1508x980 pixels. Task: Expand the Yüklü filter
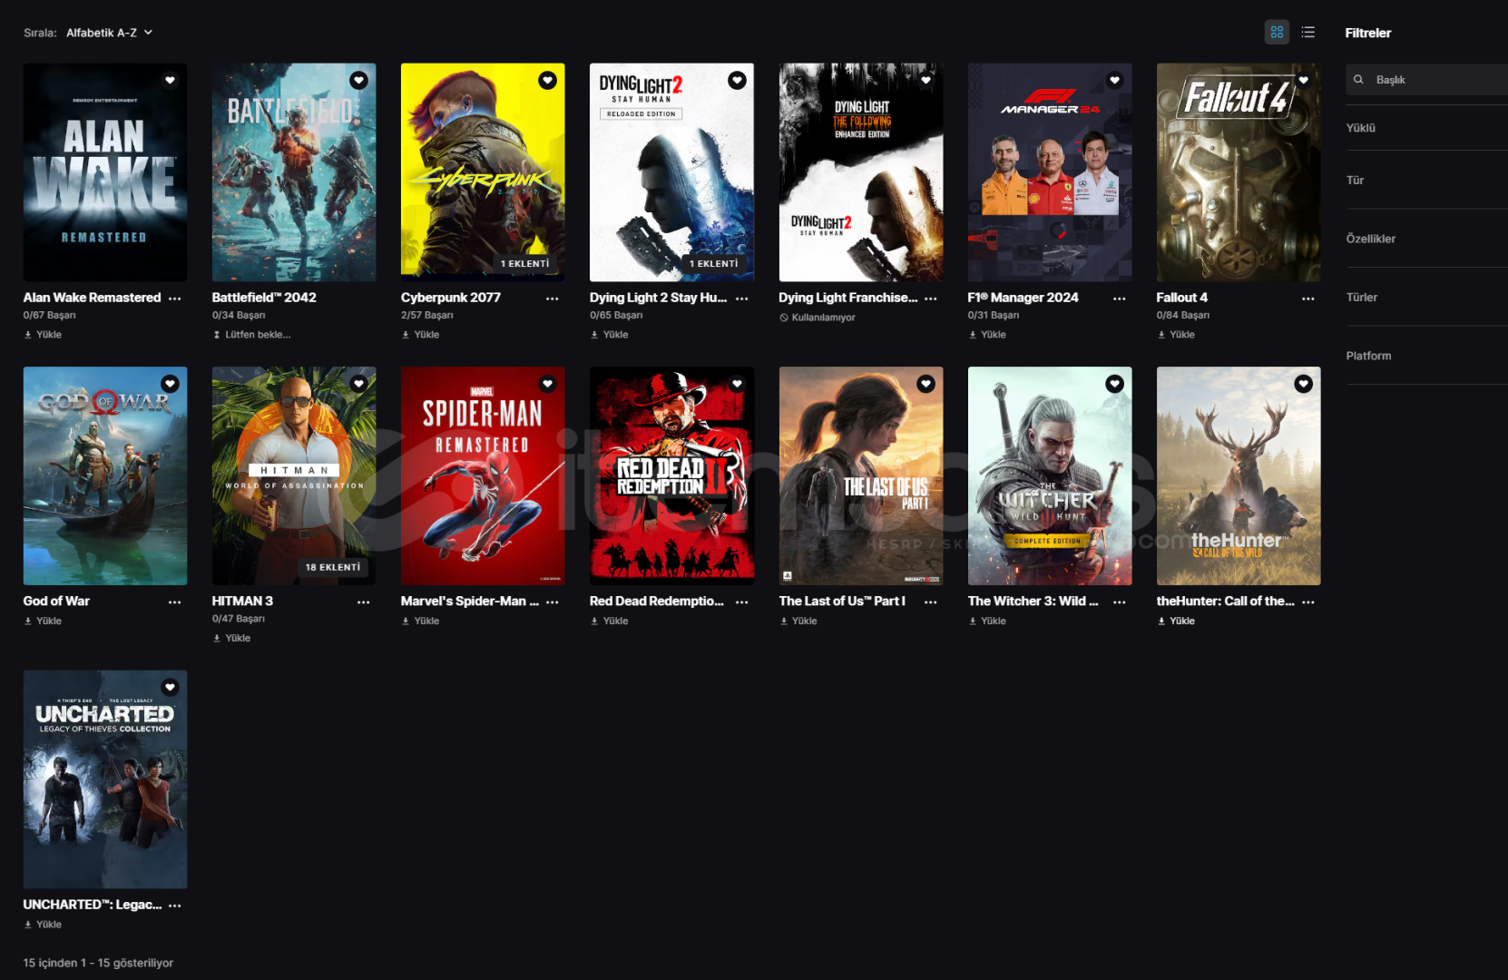click(x=1426, y=128)
